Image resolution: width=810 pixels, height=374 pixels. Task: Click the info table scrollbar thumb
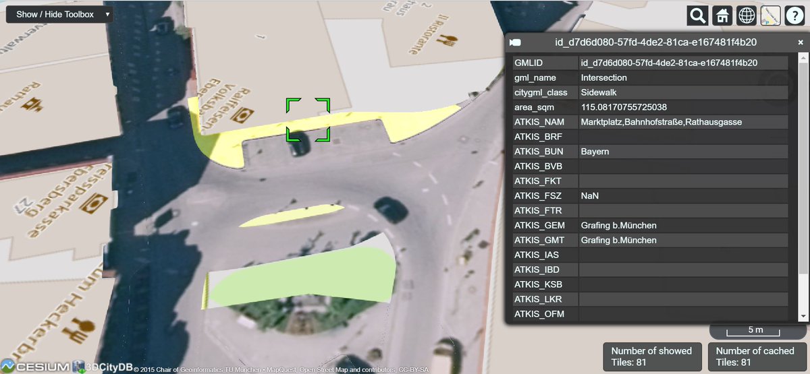[x=803, y=168]
